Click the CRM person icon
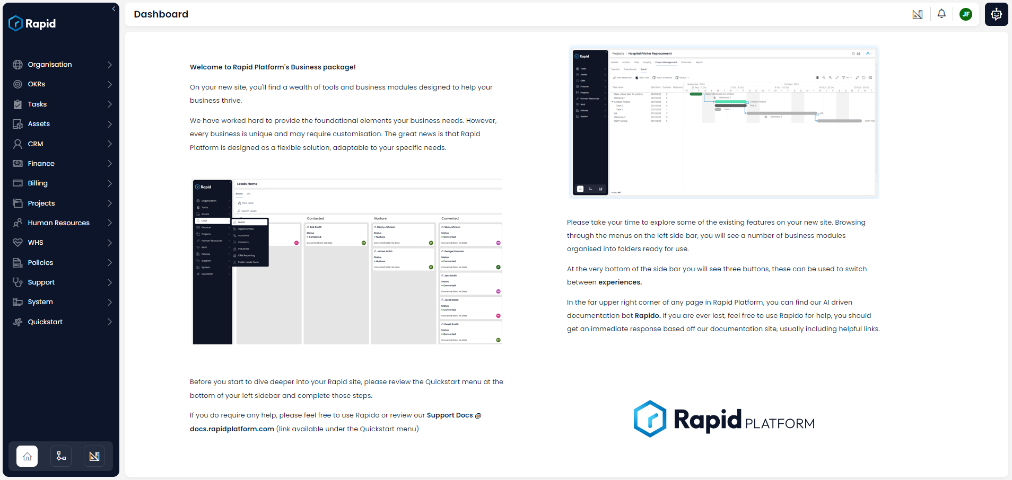Screen dimensions: 1012x480 point(18,144)
